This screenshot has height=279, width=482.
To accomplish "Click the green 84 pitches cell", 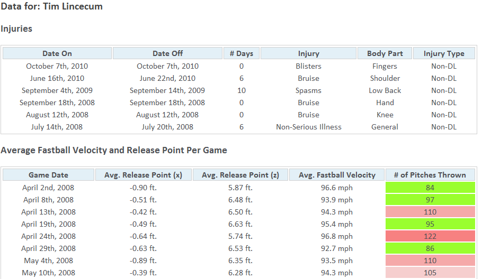I will coord(430,188).
